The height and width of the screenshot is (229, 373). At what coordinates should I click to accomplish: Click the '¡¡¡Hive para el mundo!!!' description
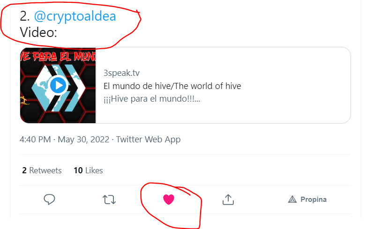[152, 99]
